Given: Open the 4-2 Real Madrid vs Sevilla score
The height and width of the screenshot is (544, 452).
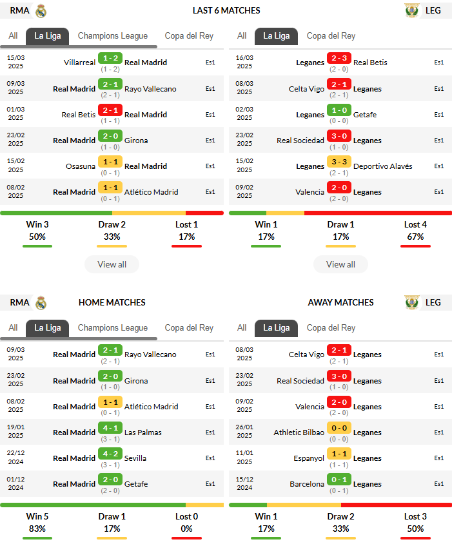Looking at the screenshot, I should [110, 454].
